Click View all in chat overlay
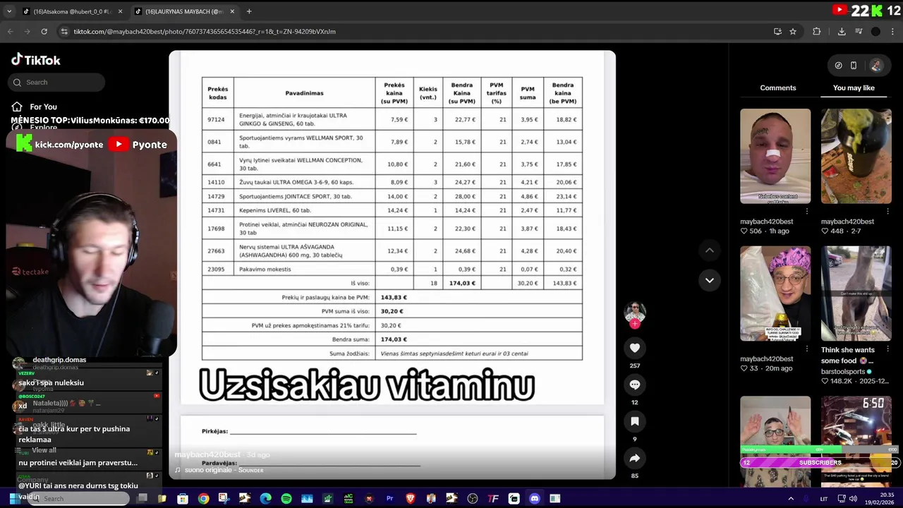 coord(44,450)
